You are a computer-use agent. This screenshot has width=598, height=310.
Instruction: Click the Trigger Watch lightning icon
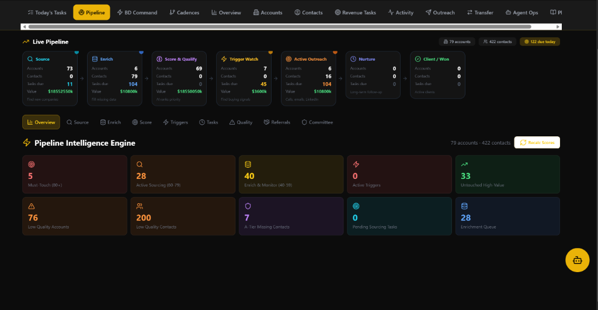coord(224,59)
